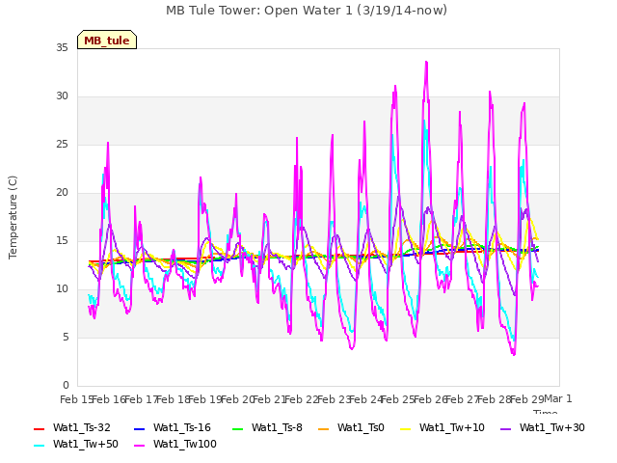Screen dimensions: 617x463
Task: Click the Feb 27 x-axis tick label
Action: point(463,399)
